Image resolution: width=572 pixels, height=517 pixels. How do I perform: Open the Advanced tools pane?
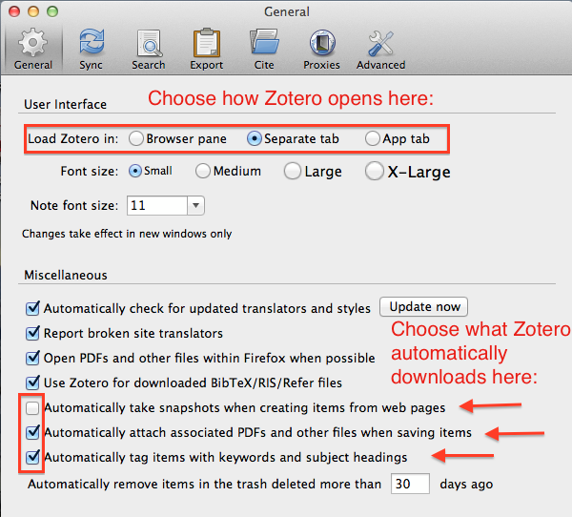(x=380, y=50)
